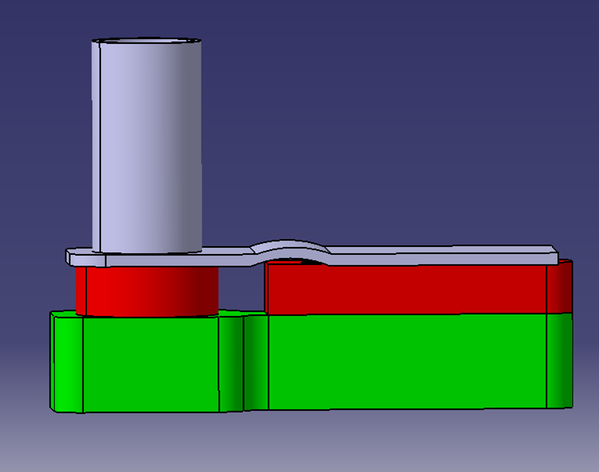Image resolution: width=599 pixels, height=472 pixels.
Task: Select the red cylindrical spacer
Action: pos(147,292)
